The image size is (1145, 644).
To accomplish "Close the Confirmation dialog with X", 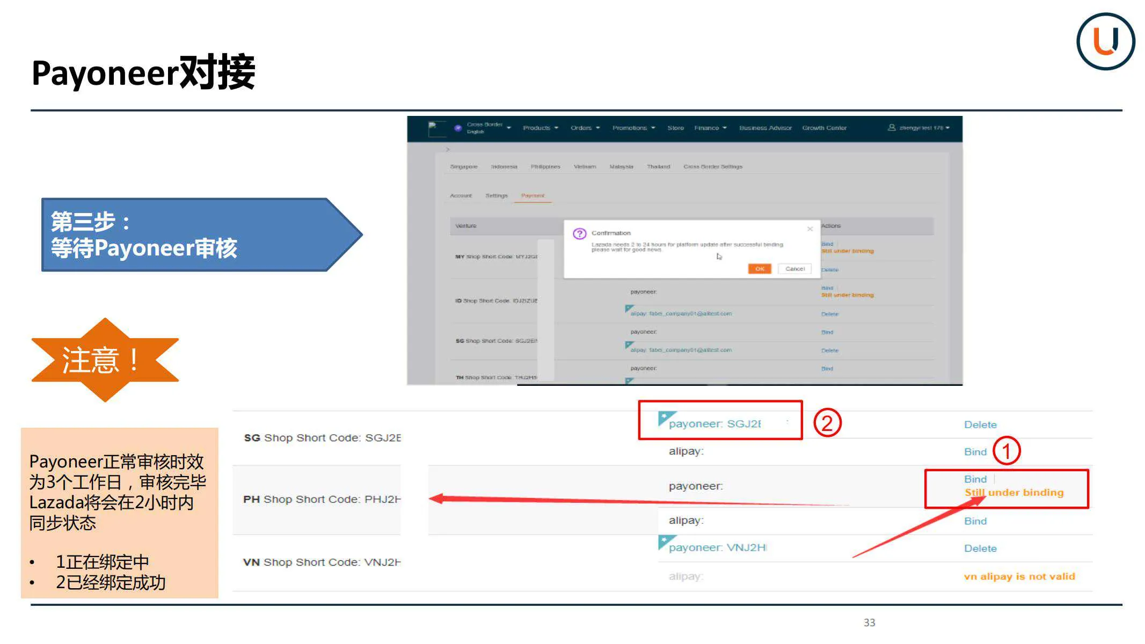I will click(x=809, y=229).
